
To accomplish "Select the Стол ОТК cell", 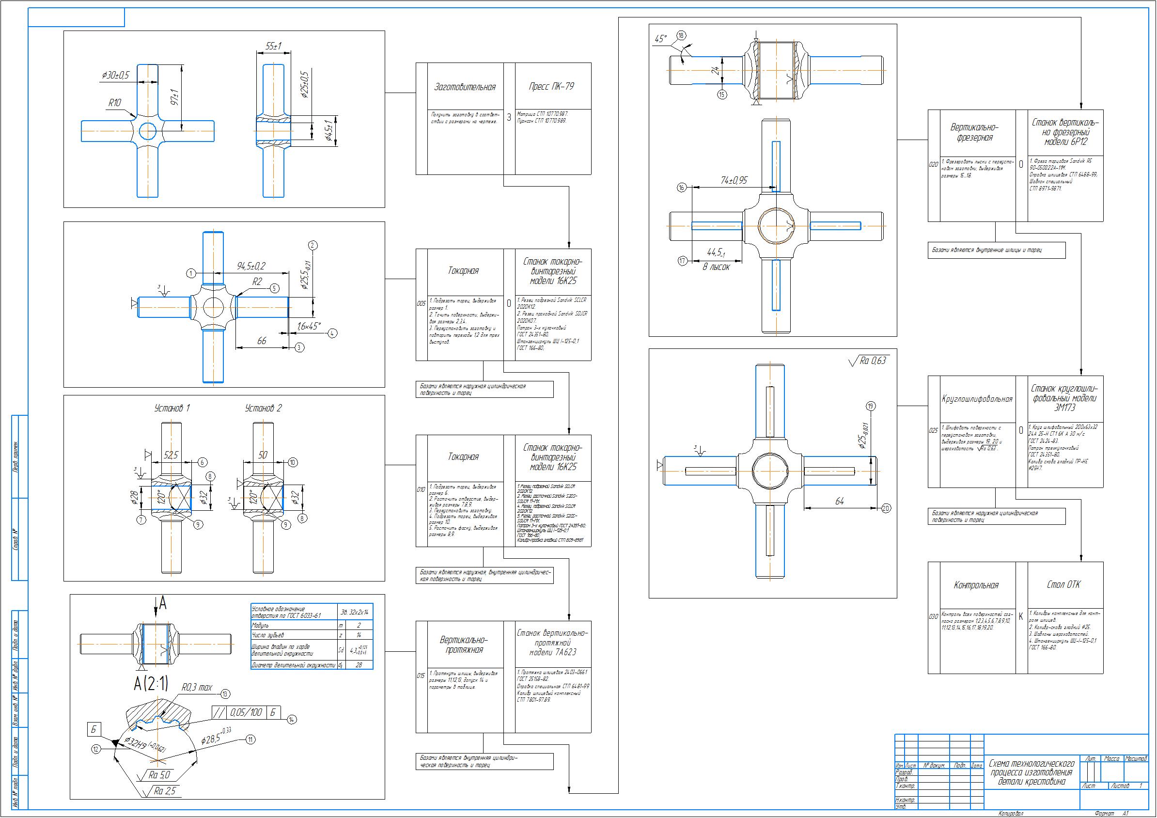I will coord(1063,584).
